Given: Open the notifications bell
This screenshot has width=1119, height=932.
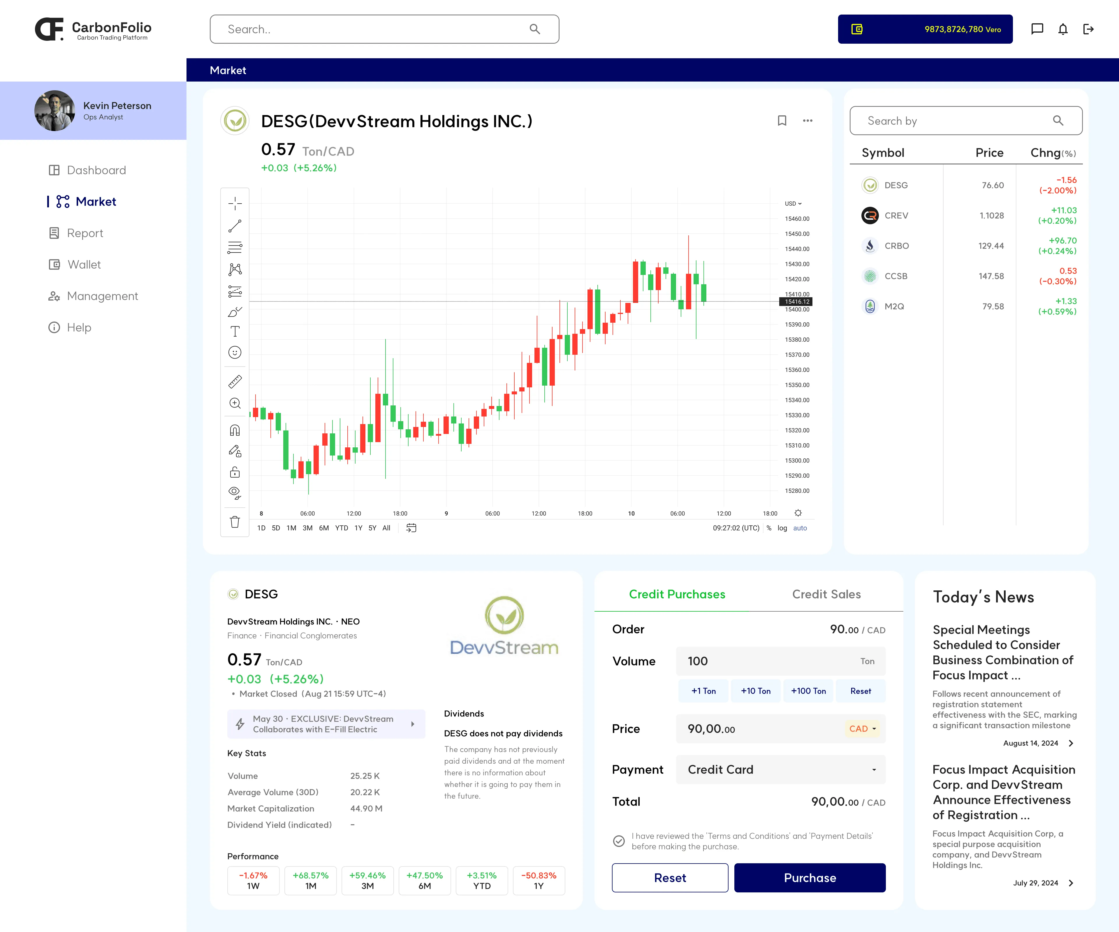Looking at the screenshot, I should tap(1062, 29).
